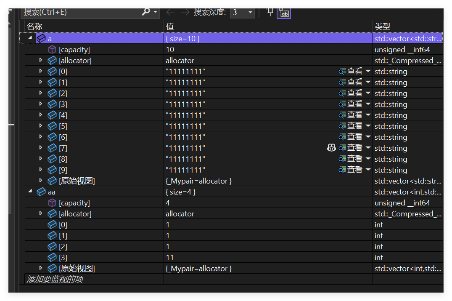Open 查看 dropdown arrow on row [3]
Viewport: 452px width, 301px height.
[368, 104]
